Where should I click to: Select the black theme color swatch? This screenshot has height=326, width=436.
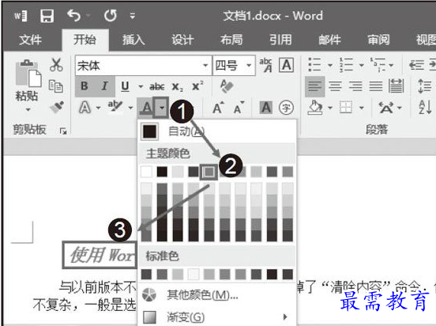click(x=162, y=172)
